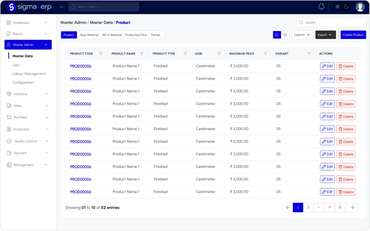This screenshot has height=231, width=370.
Task: Click the Quality Control check icon
Action: (9, 141)
